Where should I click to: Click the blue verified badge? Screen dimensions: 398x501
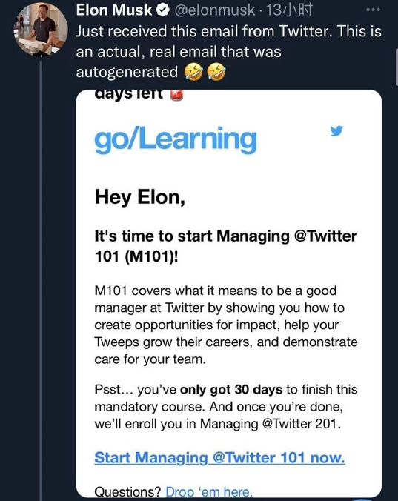pyautogui.click(x=162, y=10)
